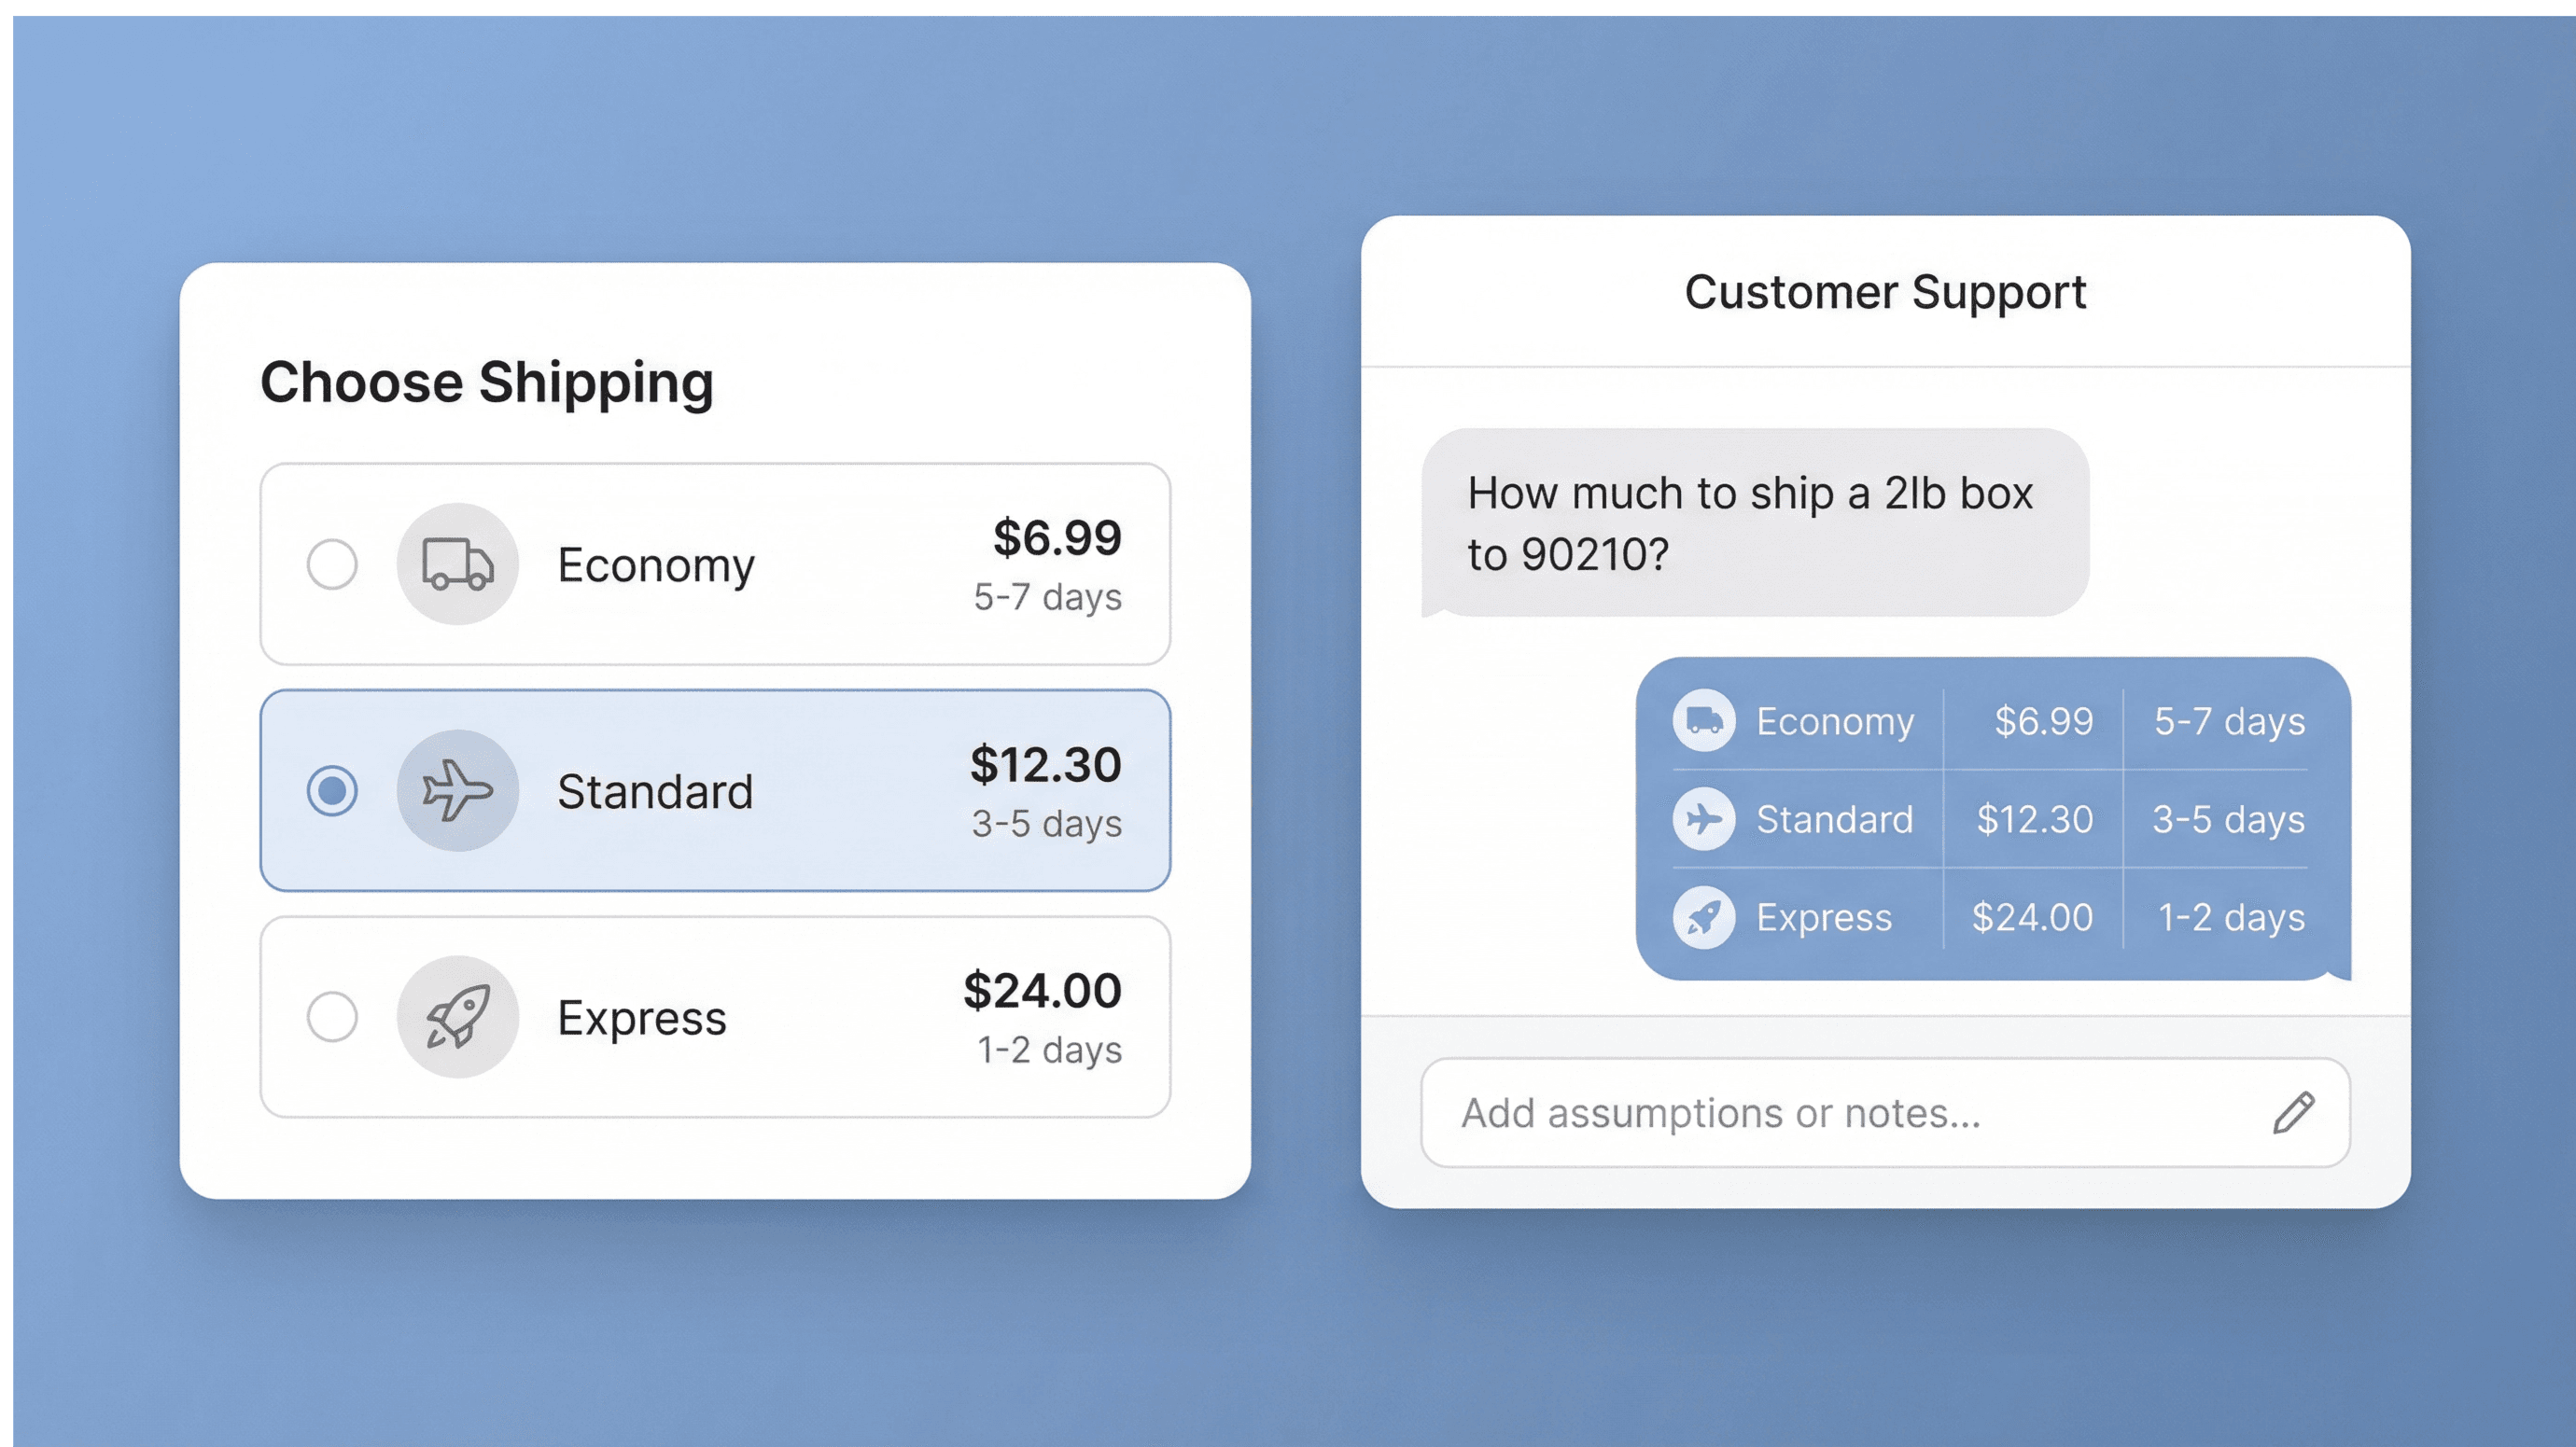The image size is (2576, 1447).
Task: Click the airplane icon in chat reply
Action: coord(1703,818)
